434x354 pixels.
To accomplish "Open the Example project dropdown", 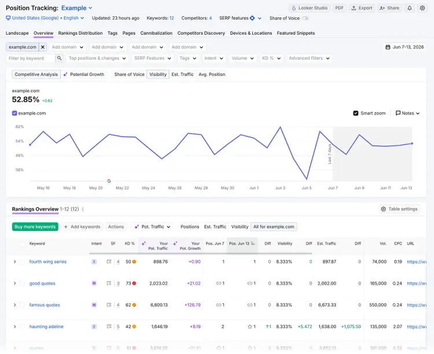I will click(x=76, y=8).
